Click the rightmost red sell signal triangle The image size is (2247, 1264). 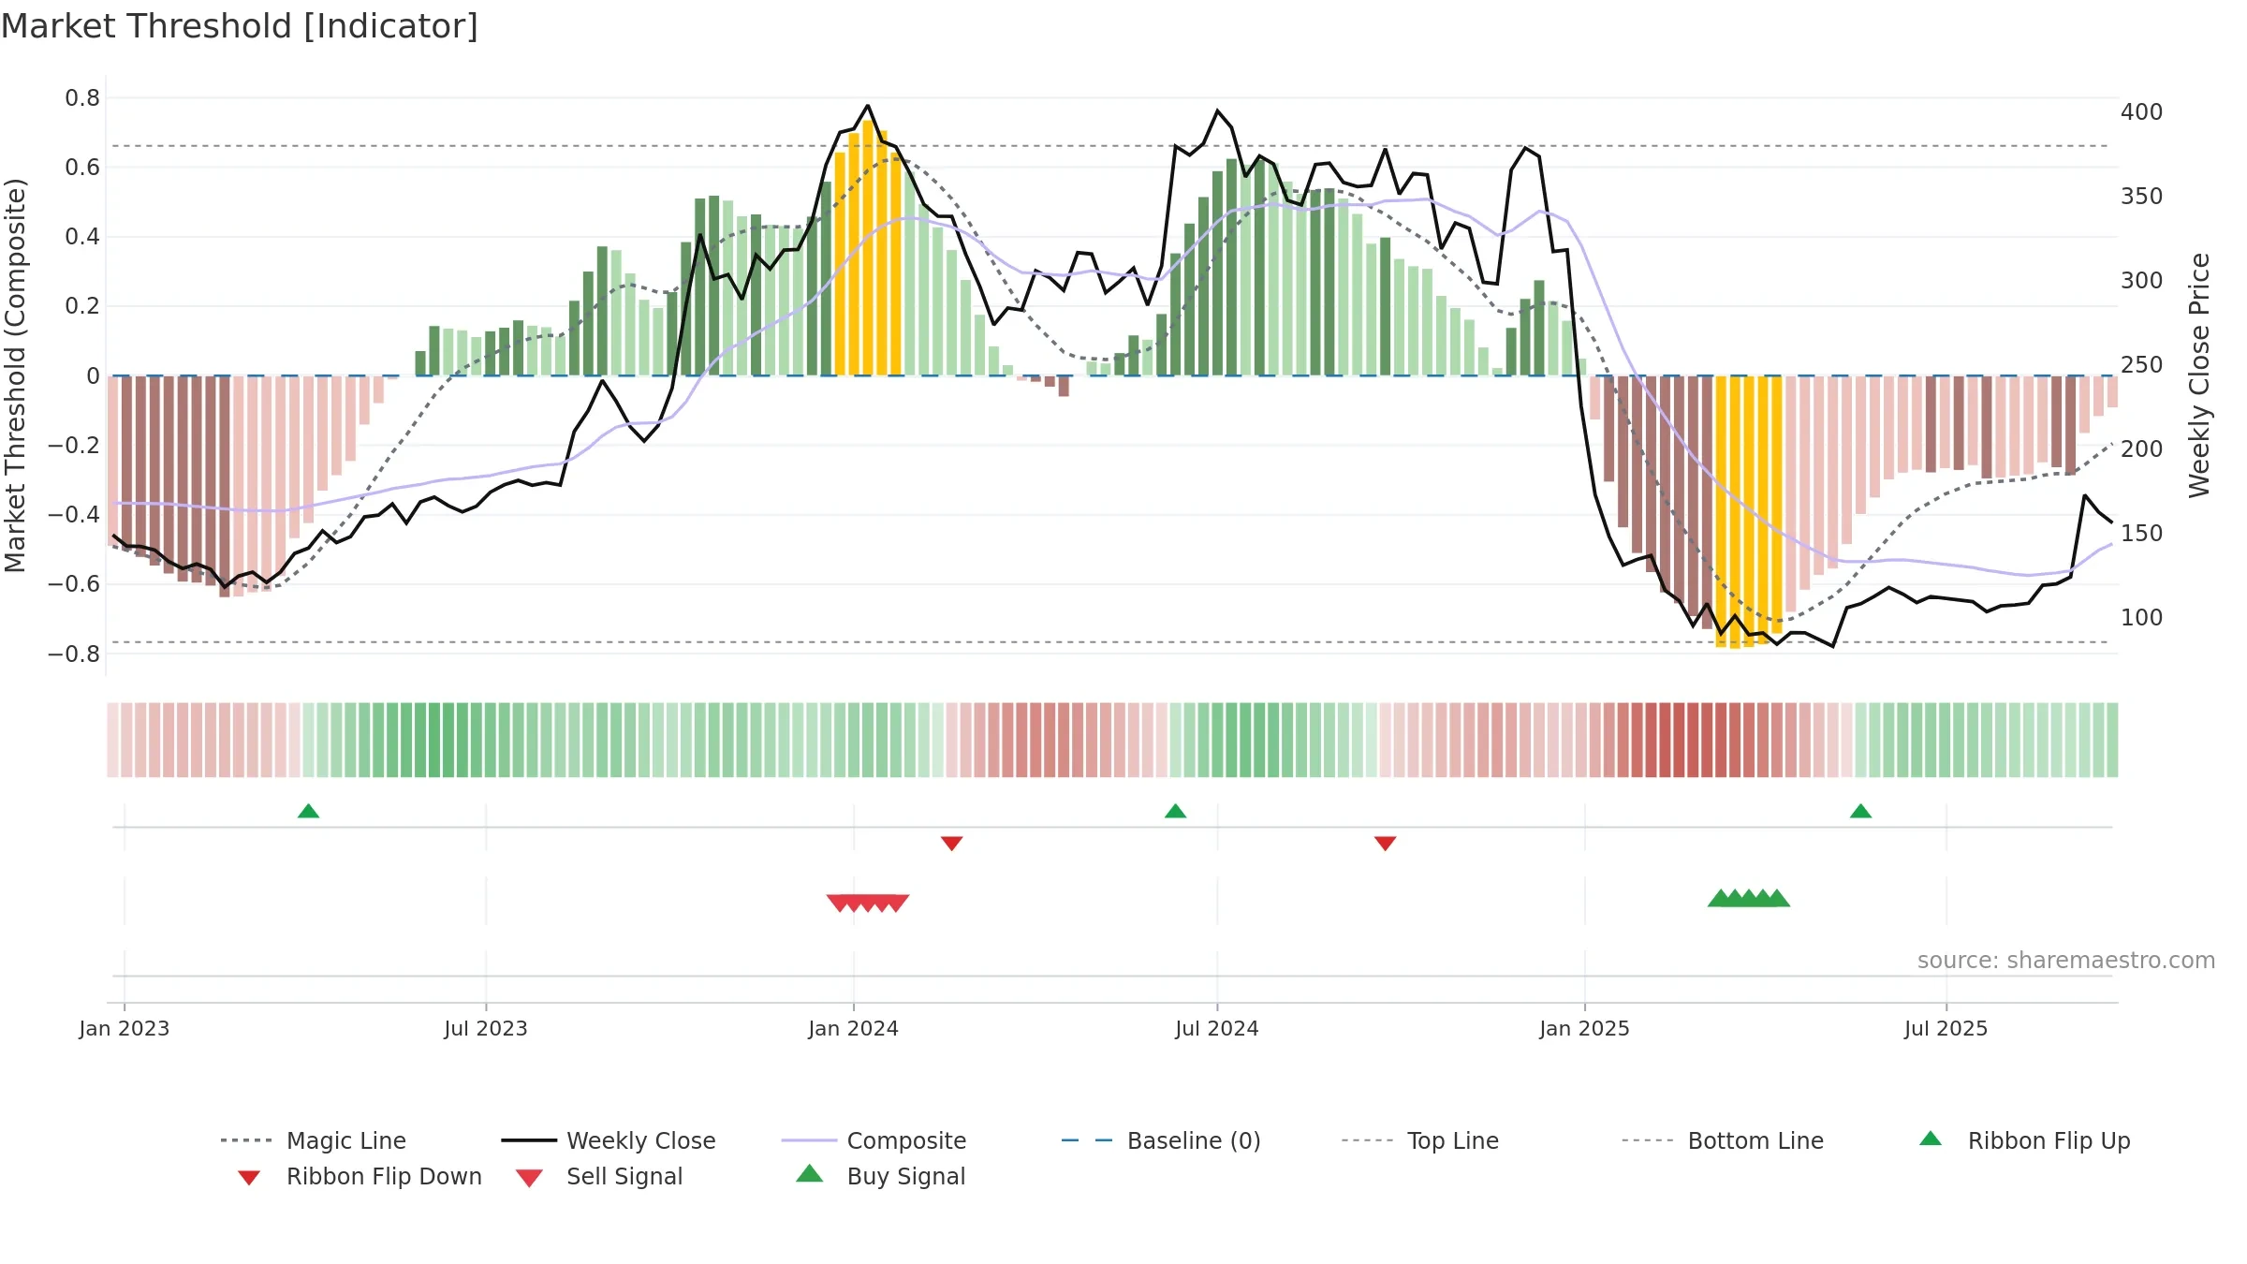(896, 903)
